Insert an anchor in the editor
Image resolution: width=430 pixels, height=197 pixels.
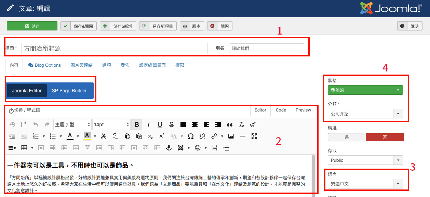pos(169,148)
